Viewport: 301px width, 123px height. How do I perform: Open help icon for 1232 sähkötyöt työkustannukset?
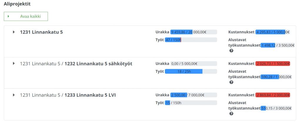click(x=231, y=82)
